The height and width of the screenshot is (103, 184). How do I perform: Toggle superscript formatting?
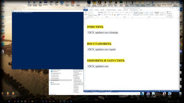point(108,15)
